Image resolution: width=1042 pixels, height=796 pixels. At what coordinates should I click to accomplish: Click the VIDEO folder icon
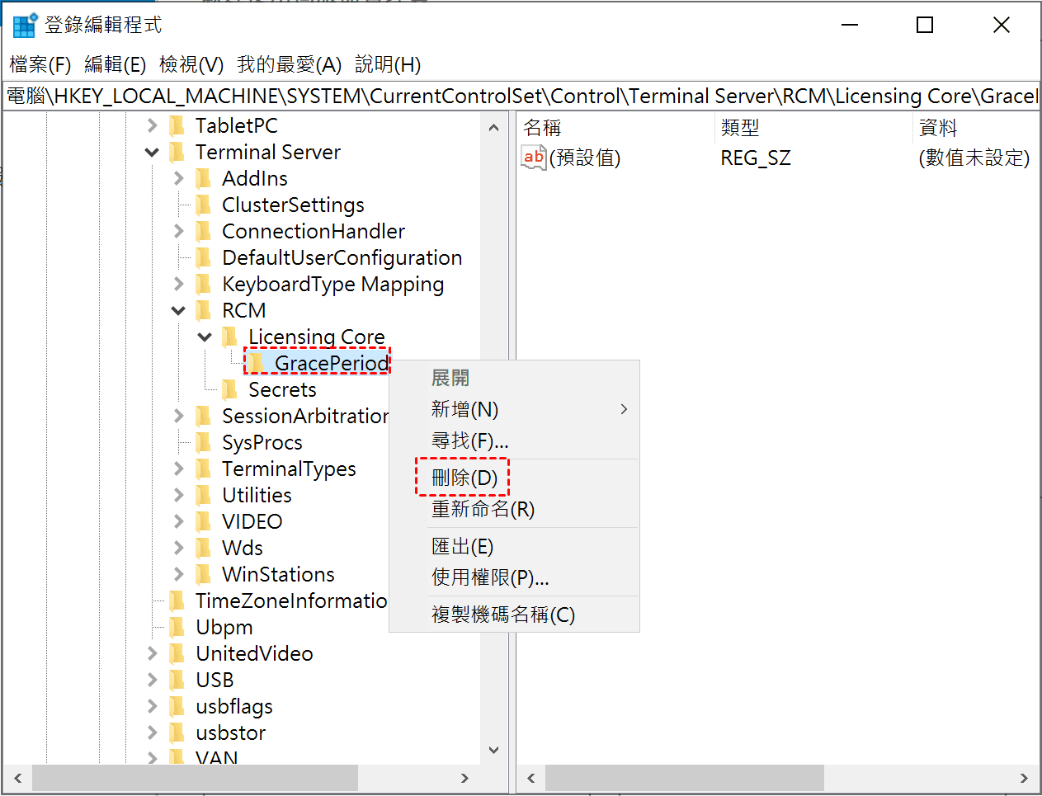tap(203, 521)
